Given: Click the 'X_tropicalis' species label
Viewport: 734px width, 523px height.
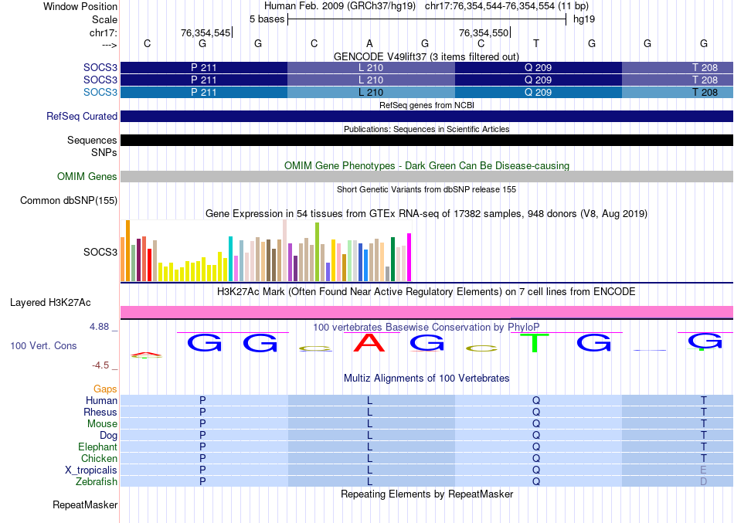Looking at the screenshot, I should (91, 470).
